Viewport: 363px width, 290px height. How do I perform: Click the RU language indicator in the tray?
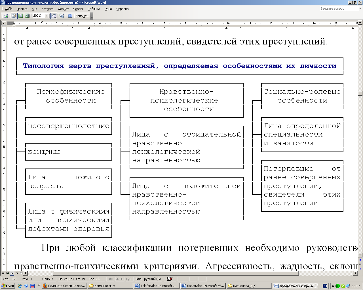[325, 285]
